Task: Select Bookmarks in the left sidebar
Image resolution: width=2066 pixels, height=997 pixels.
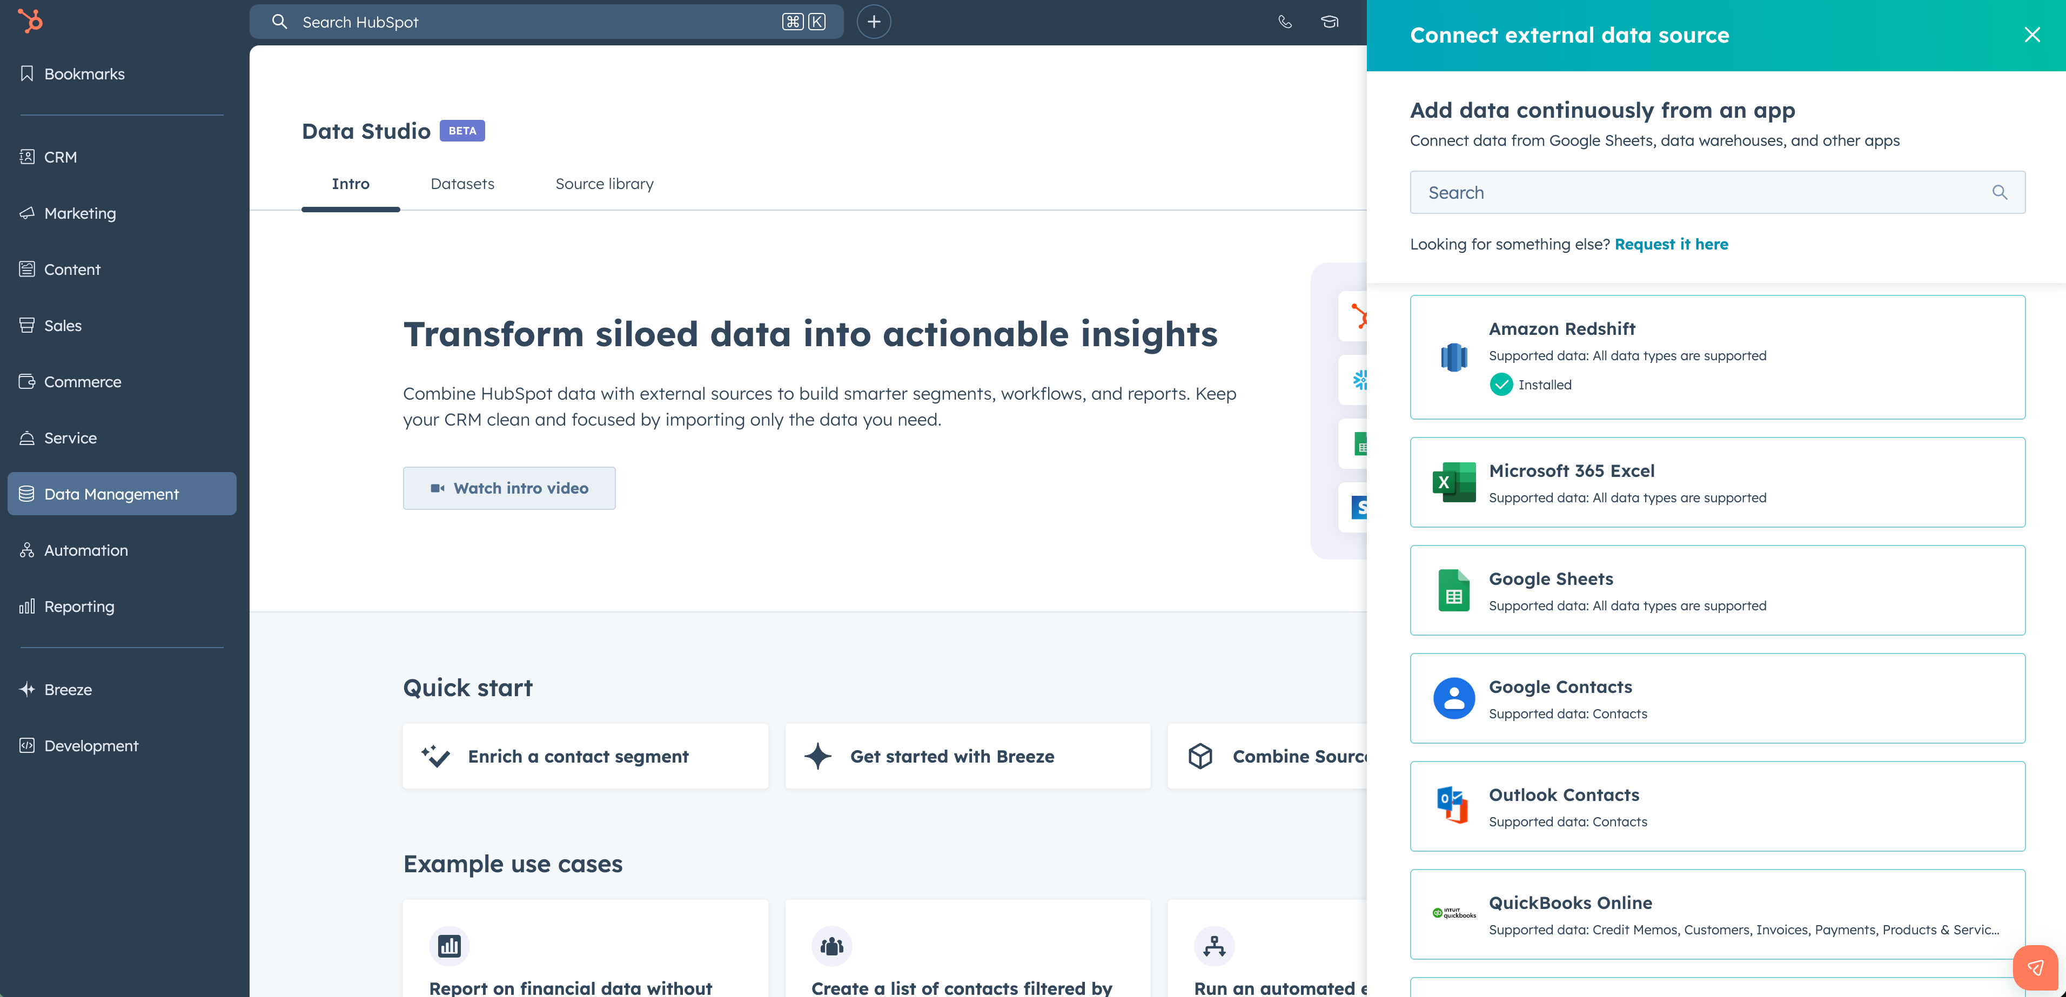Action: 83,73
